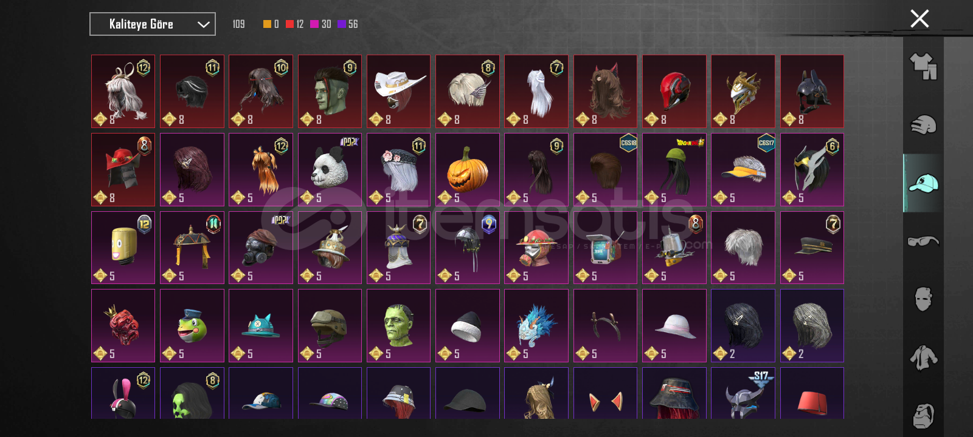Pick the yellow battery-shaped head item
The width and height of the screenshot is (973, 437).
(x=123, y=248)
